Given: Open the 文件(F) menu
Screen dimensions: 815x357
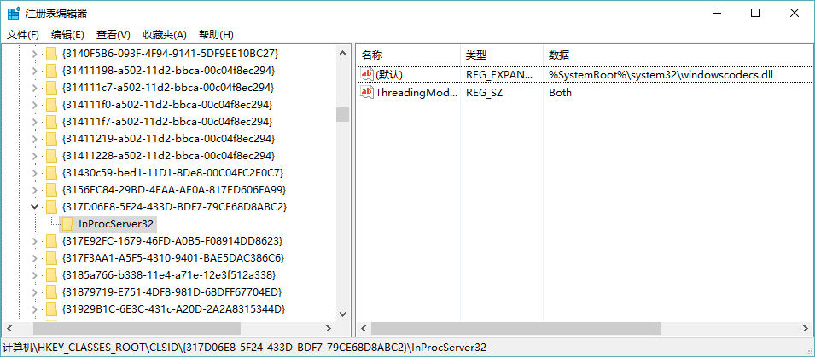Looking at the screenshot, I should click(x=23, y=35).
